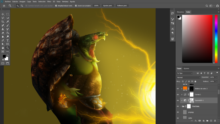
Task: Hide the Relleno de color 2 layer
Action: coord(178,89)
